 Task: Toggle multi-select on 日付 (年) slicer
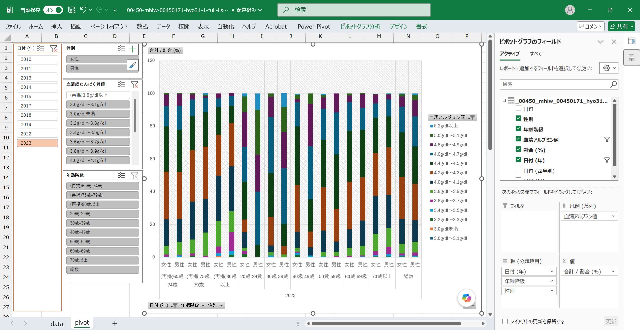pos(40,49)
